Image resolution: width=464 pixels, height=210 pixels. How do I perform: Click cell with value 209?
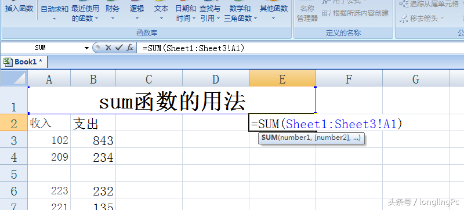pyautogui.click(x=49, y=157)
